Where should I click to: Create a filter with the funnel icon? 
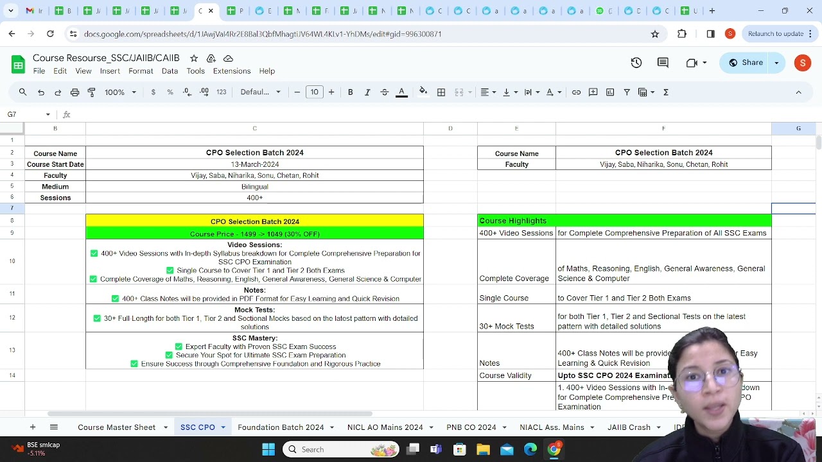click(x=627, y=92)
